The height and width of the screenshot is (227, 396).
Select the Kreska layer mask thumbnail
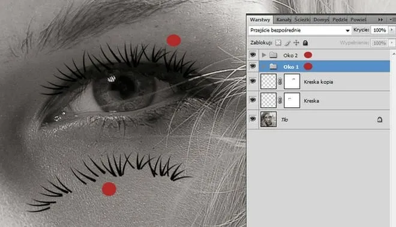292,100
